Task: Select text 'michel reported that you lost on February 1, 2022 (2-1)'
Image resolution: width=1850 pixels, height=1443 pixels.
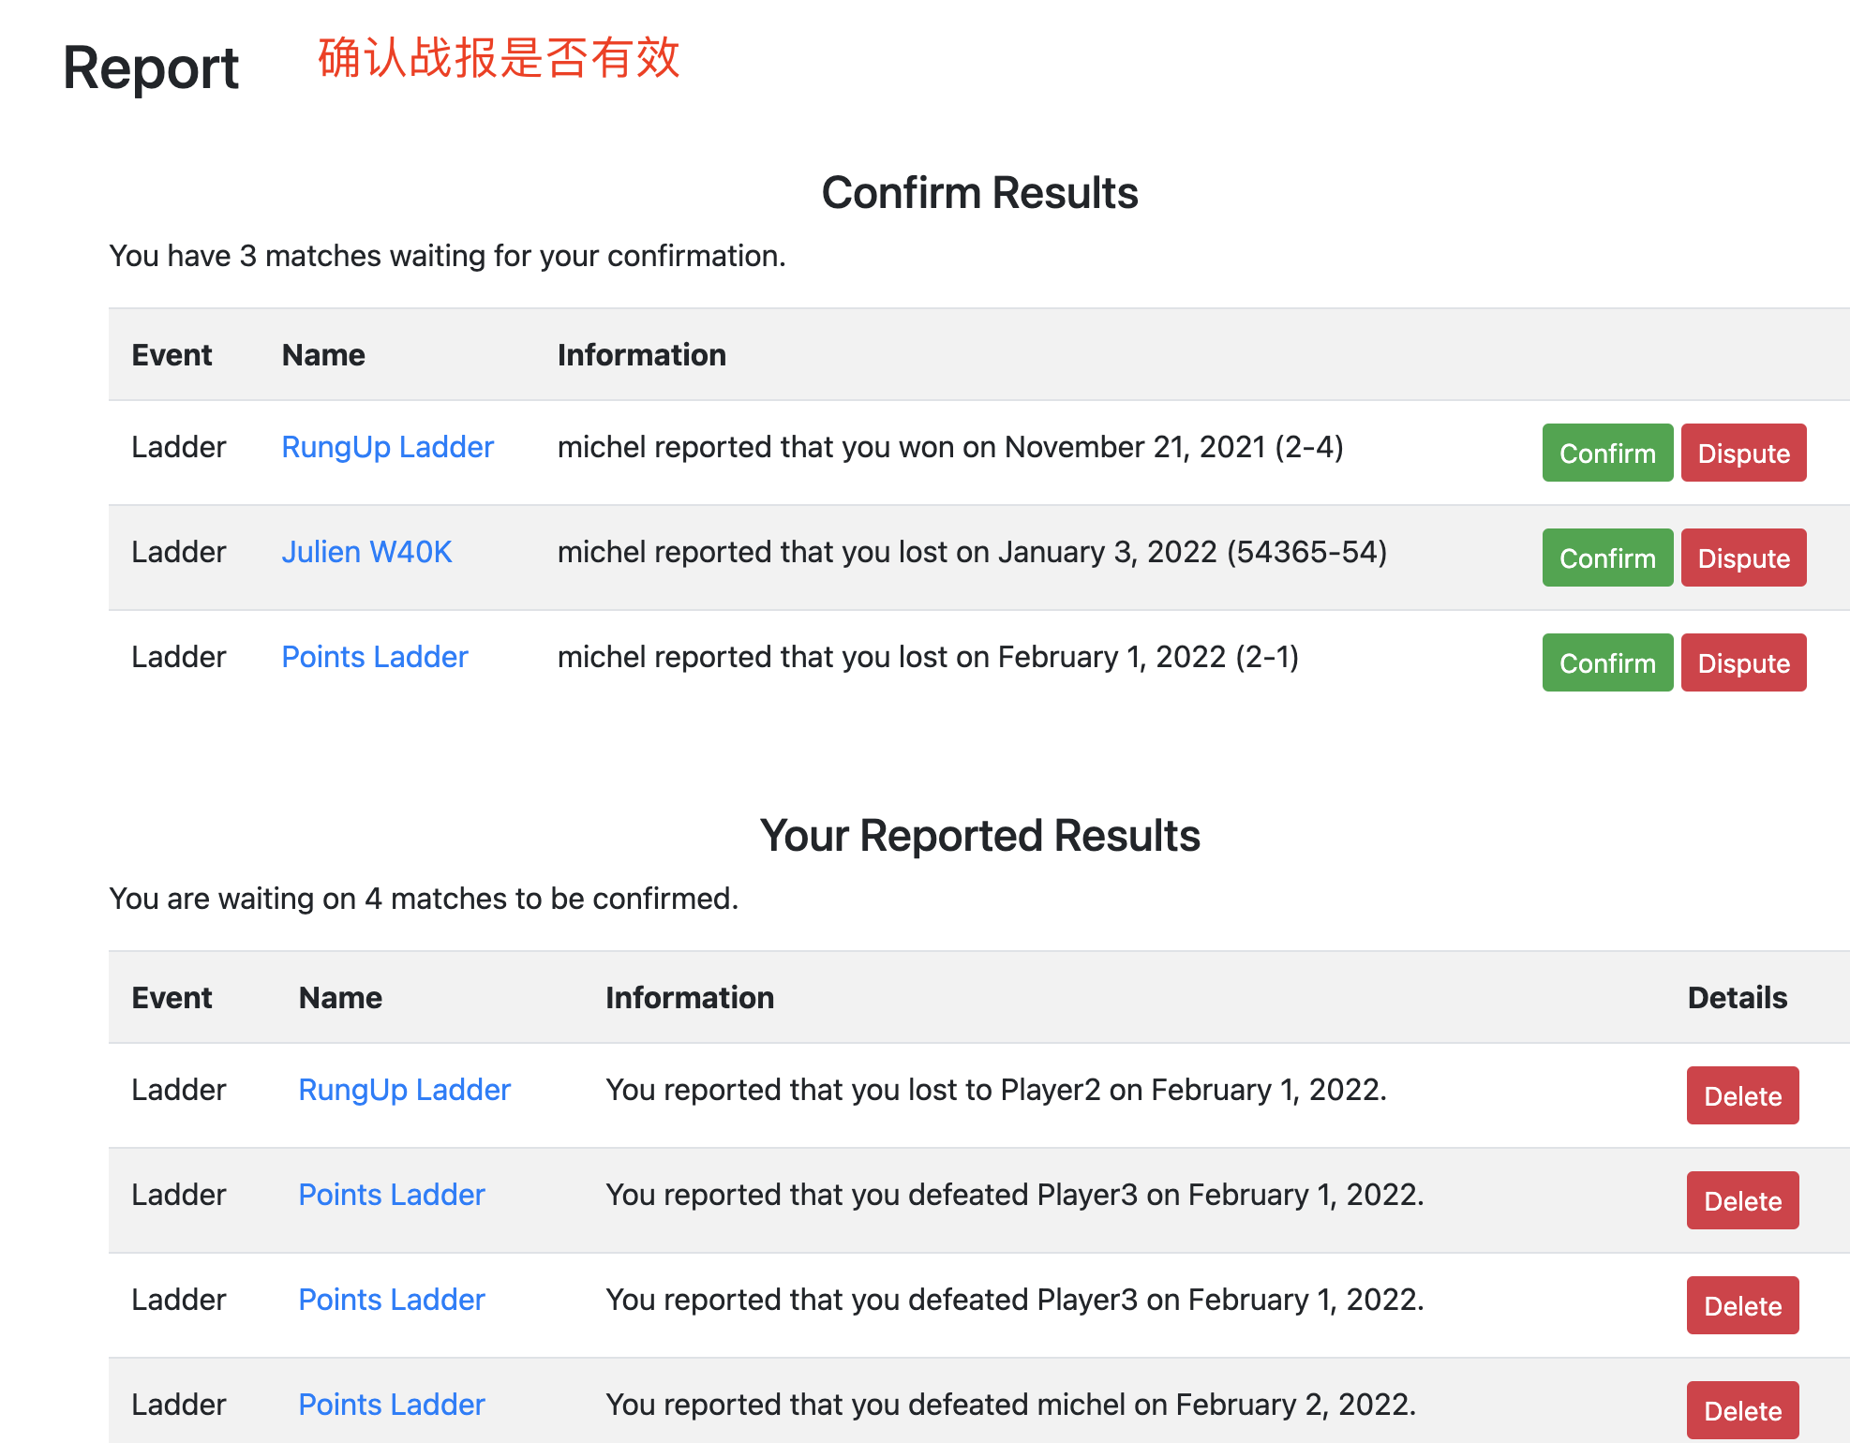Action: [x=928, y=657]
